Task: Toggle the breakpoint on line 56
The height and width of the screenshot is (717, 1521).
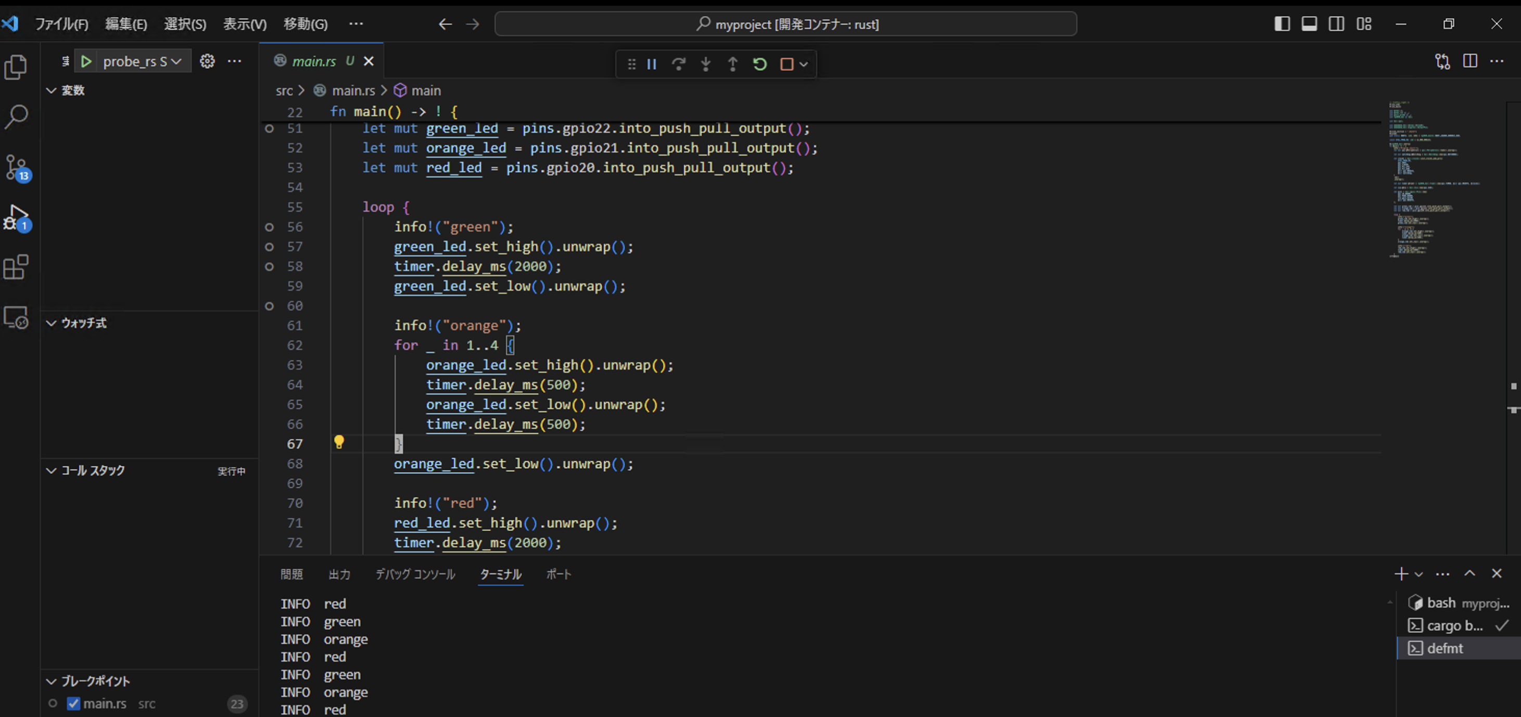Action: (269, 227)
